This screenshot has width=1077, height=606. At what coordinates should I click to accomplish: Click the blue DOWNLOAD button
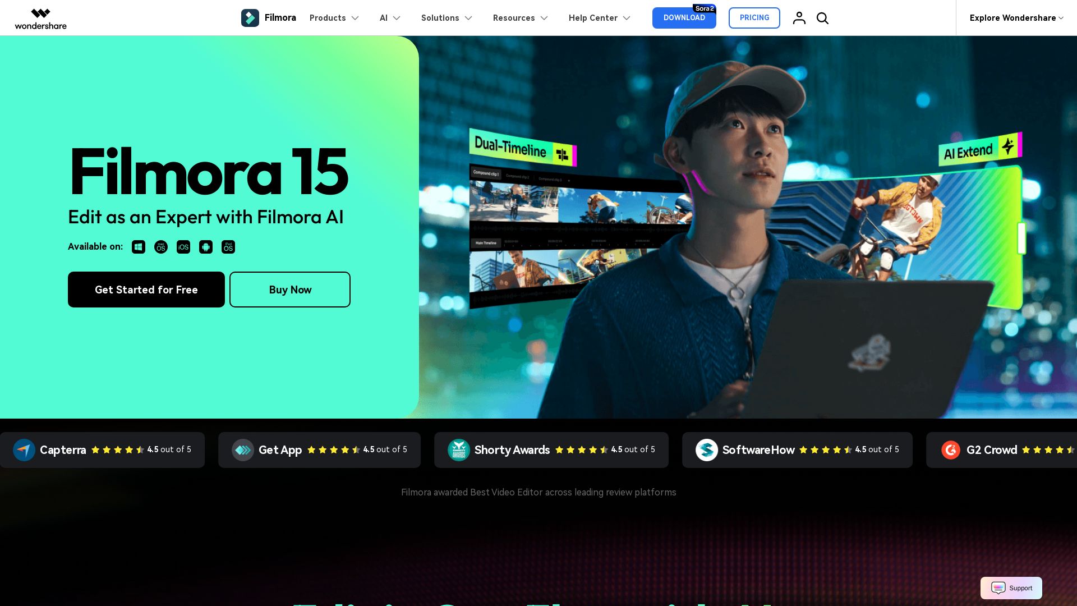pos(684,18)
